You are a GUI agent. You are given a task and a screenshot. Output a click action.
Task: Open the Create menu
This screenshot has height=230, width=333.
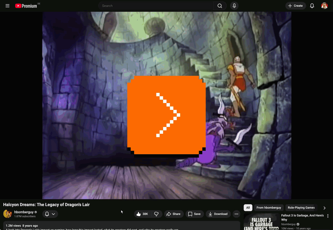coord(296,6)
